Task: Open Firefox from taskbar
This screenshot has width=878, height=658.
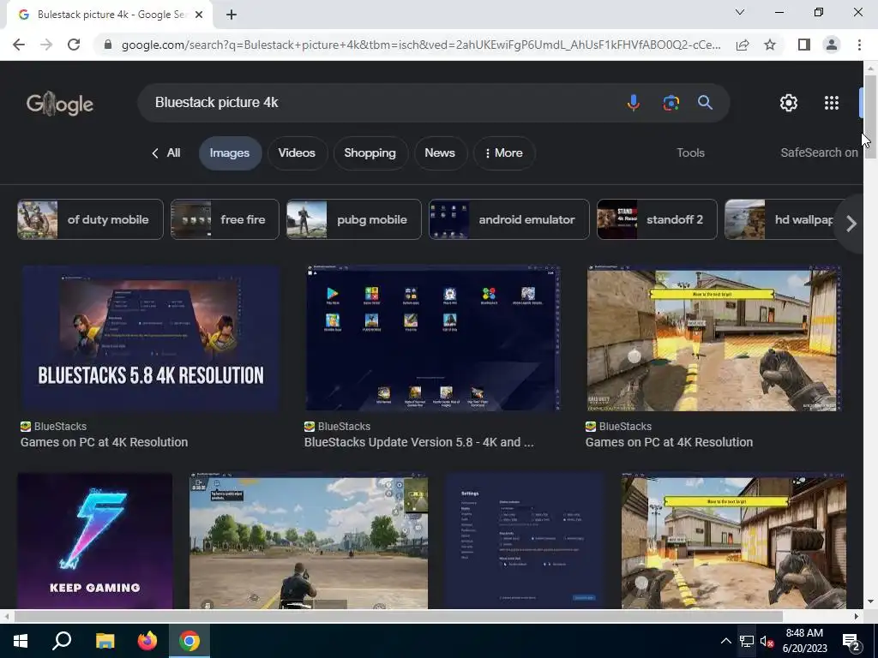Action: pyautogui.click(x=147, y=641)
